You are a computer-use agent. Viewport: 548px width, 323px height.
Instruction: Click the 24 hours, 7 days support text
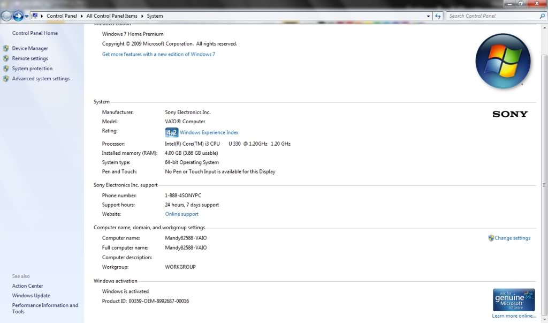coord(192,205)
